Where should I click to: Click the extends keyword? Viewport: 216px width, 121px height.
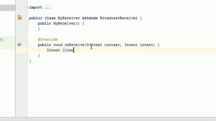pyautogui.click(x=90, y=18)
